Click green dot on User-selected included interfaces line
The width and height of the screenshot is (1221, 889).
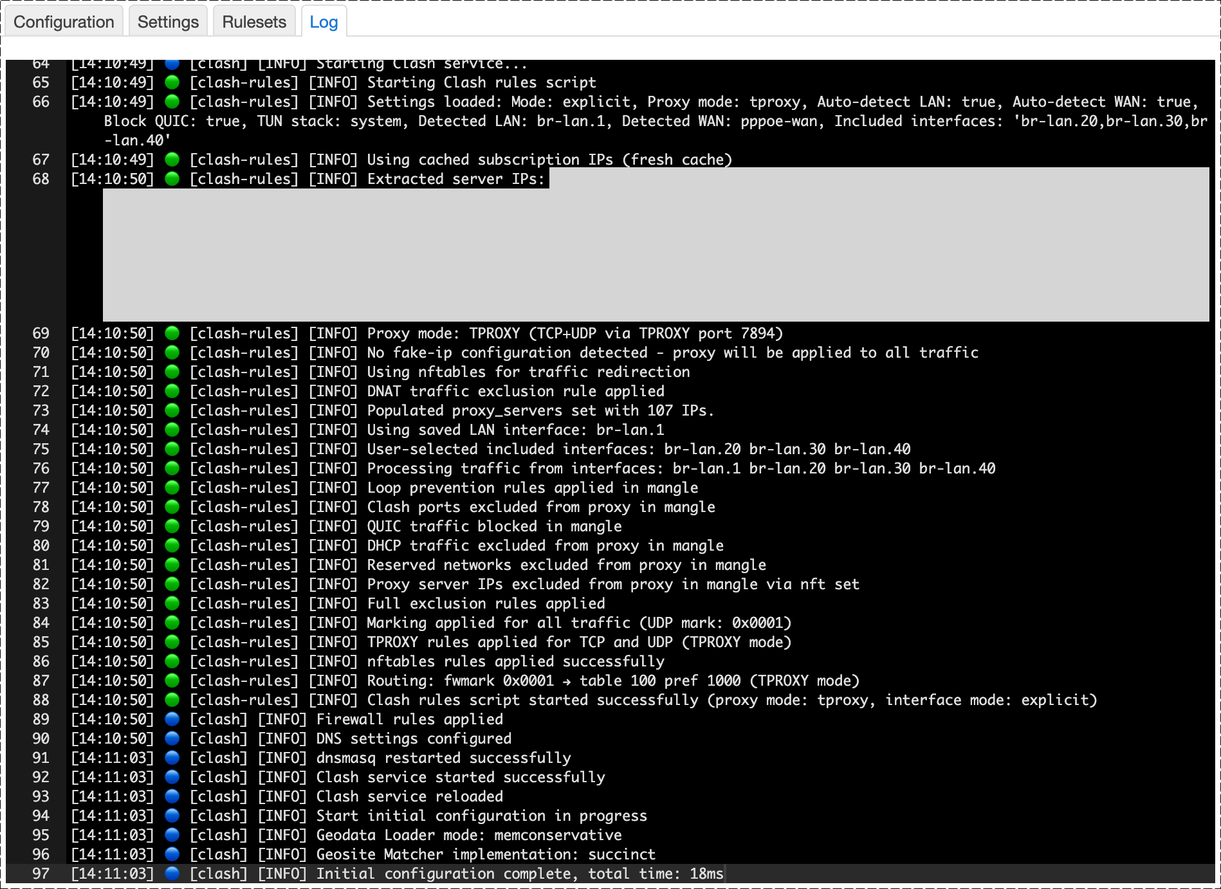coord(172,449)
